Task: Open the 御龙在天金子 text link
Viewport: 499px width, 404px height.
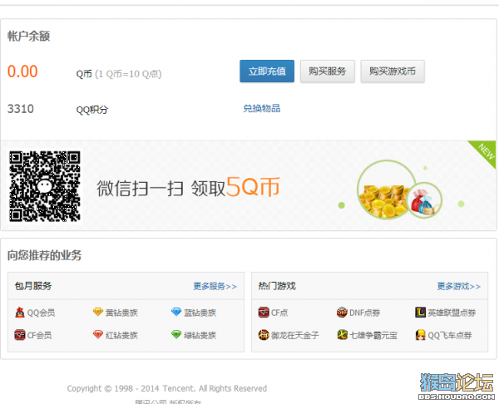Action: (295, 335)
